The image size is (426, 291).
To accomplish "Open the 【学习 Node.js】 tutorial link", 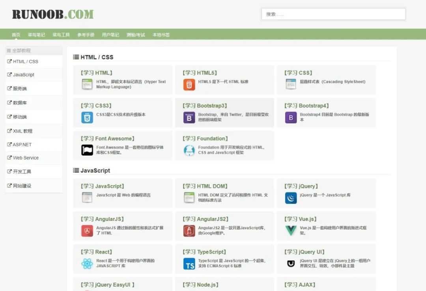I will point(200,285).
